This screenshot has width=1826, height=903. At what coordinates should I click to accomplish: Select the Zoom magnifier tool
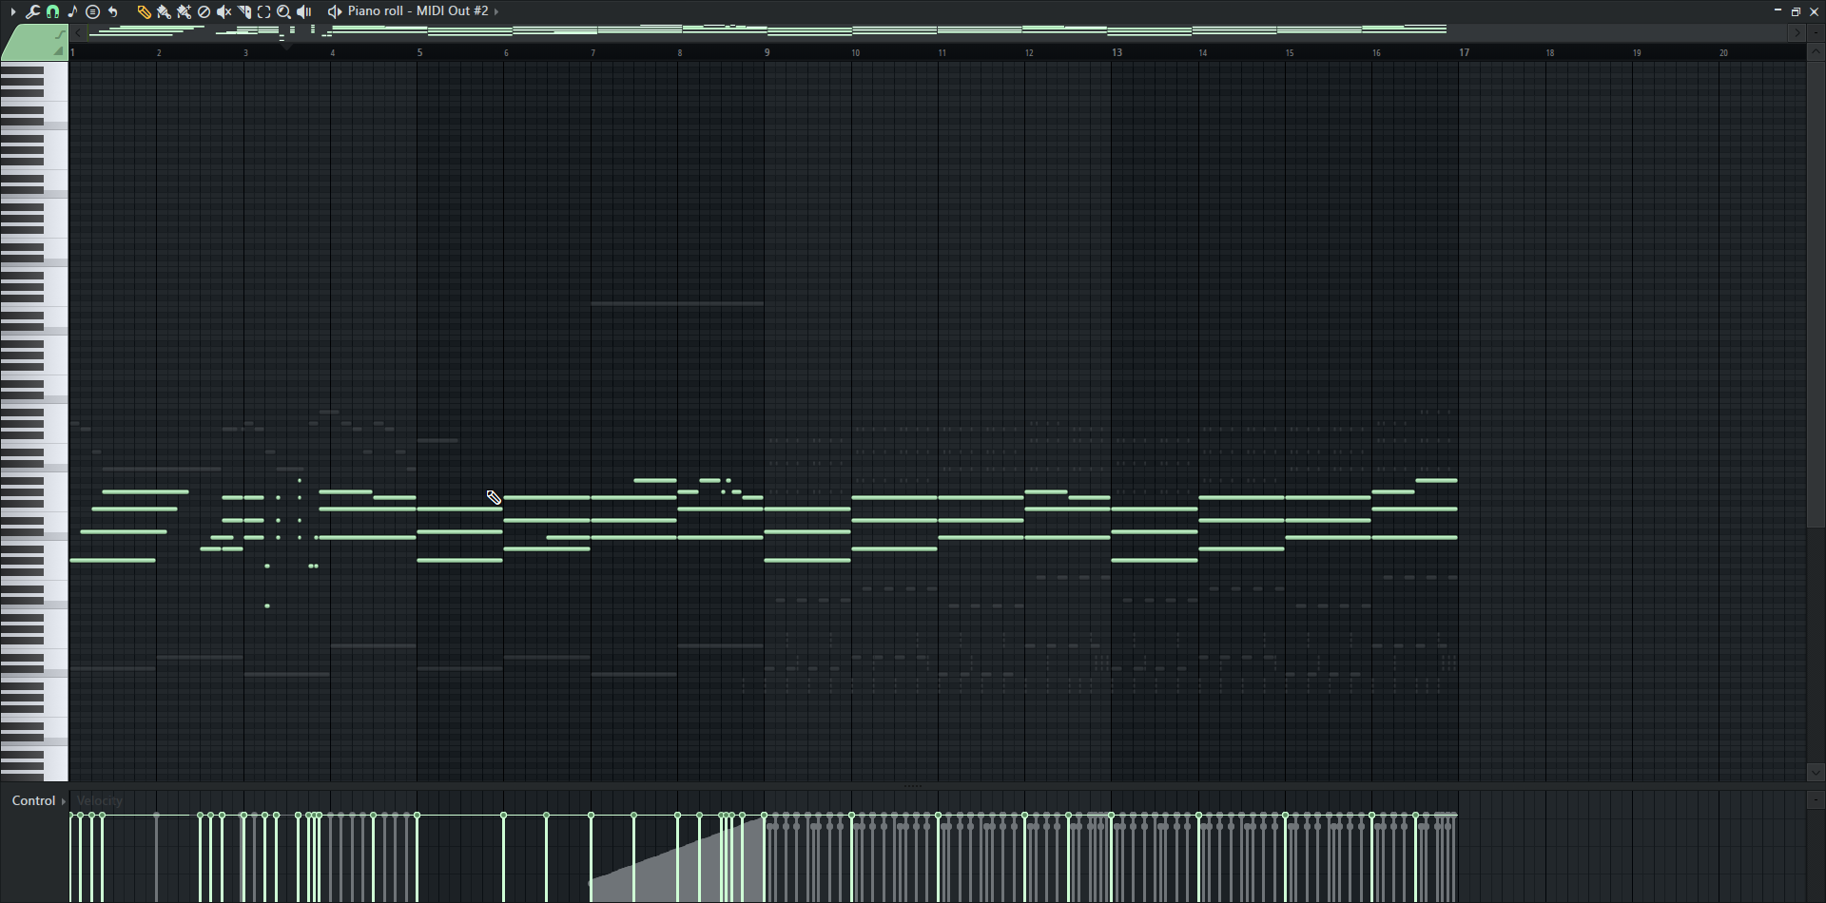click(283, 11)
